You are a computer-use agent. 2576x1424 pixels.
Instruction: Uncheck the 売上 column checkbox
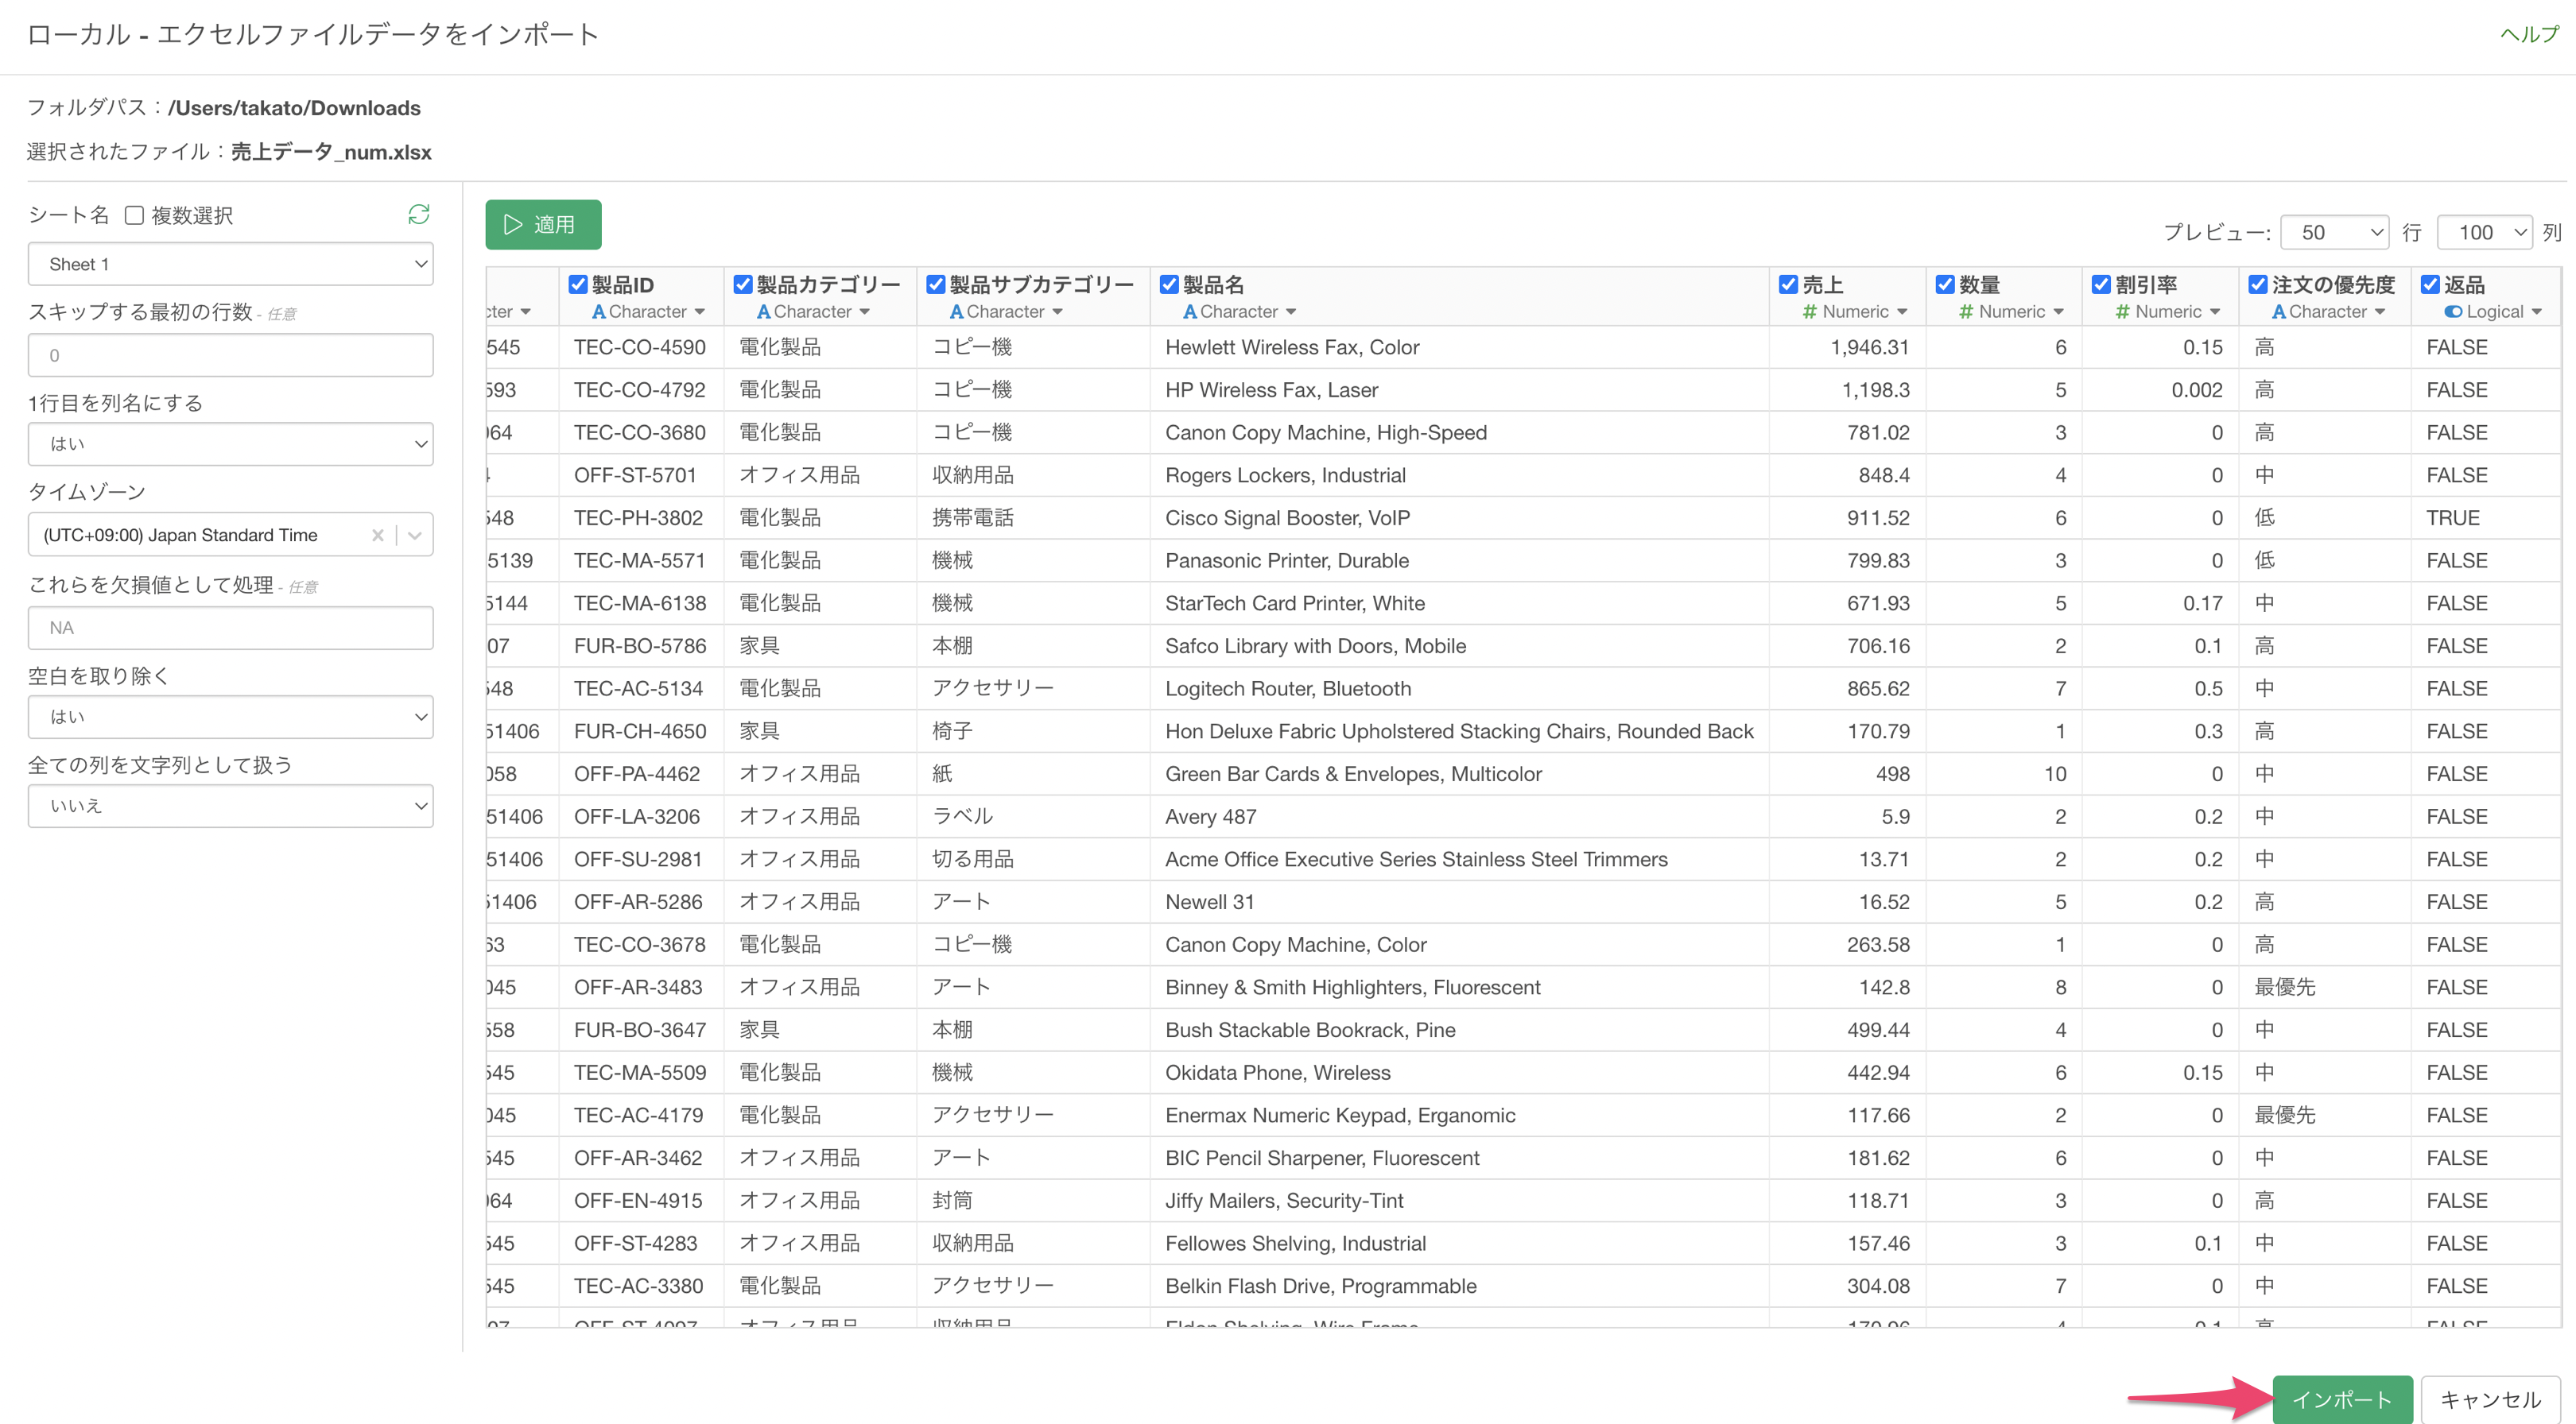tap(1789, 284)
